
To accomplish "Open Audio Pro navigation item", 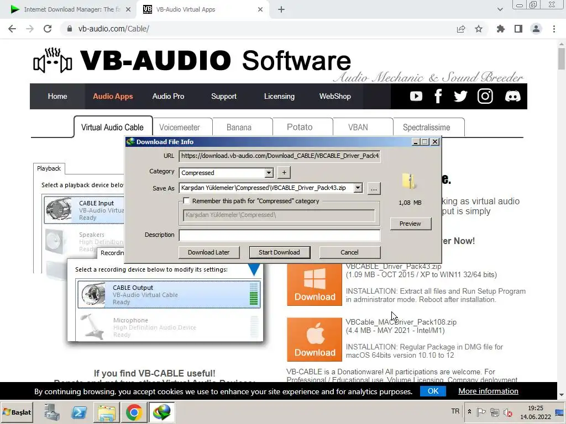I will (168, 96).
